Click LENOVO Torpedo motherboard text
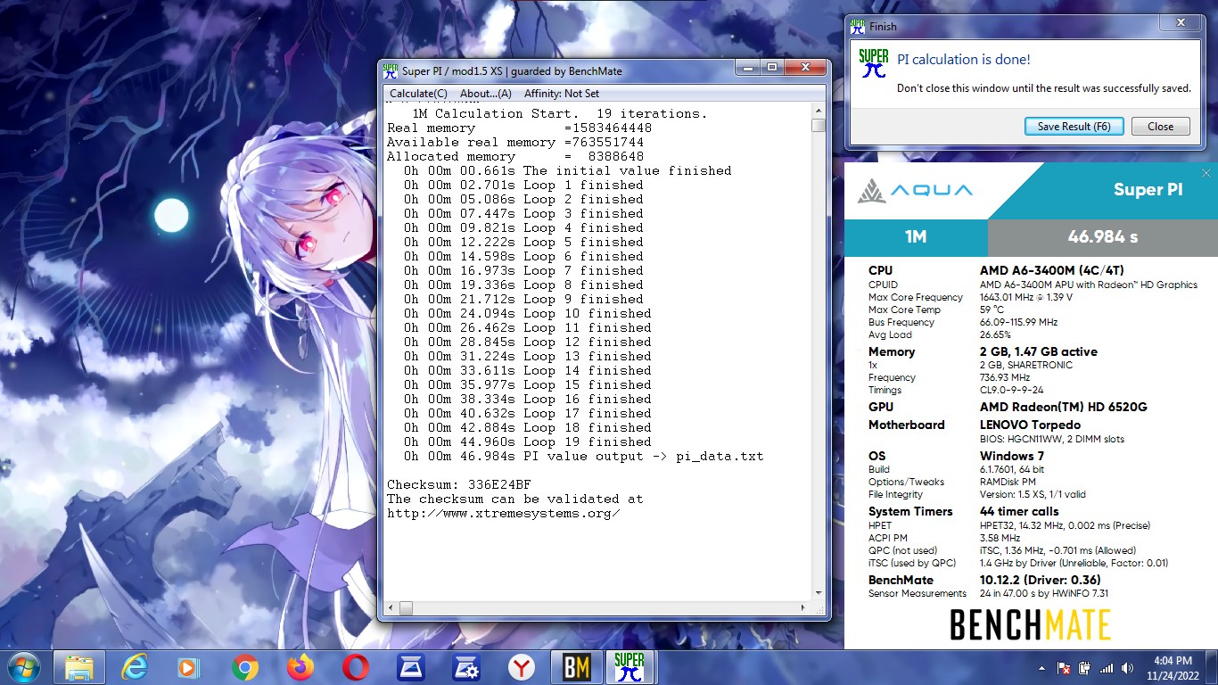1218x685 pixels. (x=1030, y=425)
